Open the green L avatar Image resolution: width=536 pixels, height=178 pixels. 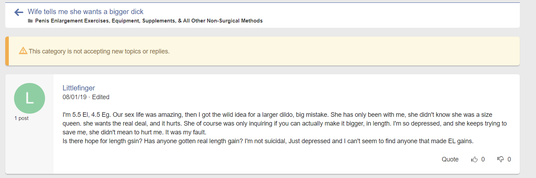30,98
